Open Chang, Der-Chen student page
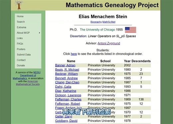 [67, 82]
